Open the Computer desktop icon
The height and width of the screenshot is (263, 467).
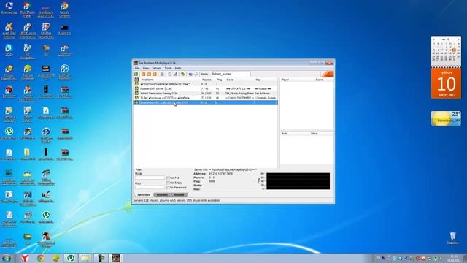[9, 8]
